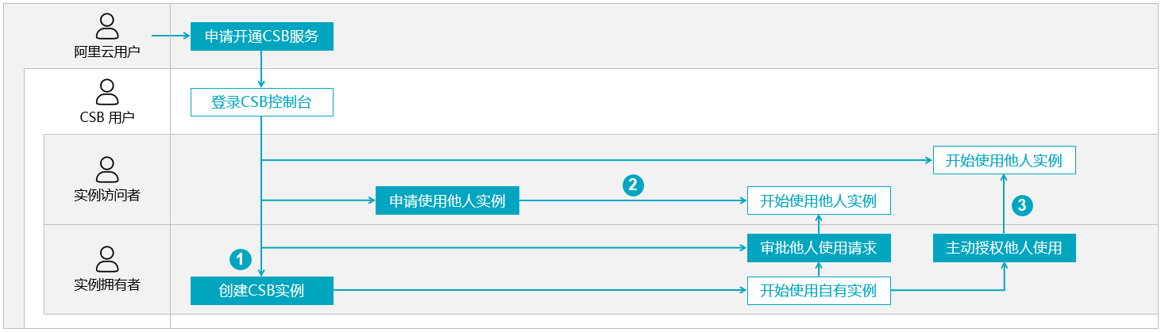Click topmost 开始使用他人实例 box above marker 3
1161x332 pixels.
(1004, 161)
